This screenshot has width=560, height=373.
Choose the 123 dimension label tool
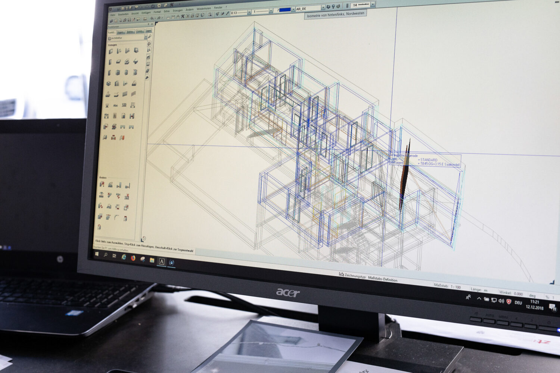(x=124, y=105)
